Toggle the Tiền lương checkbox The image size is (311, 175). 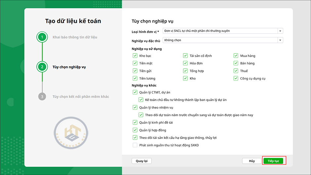click(135, 79)
